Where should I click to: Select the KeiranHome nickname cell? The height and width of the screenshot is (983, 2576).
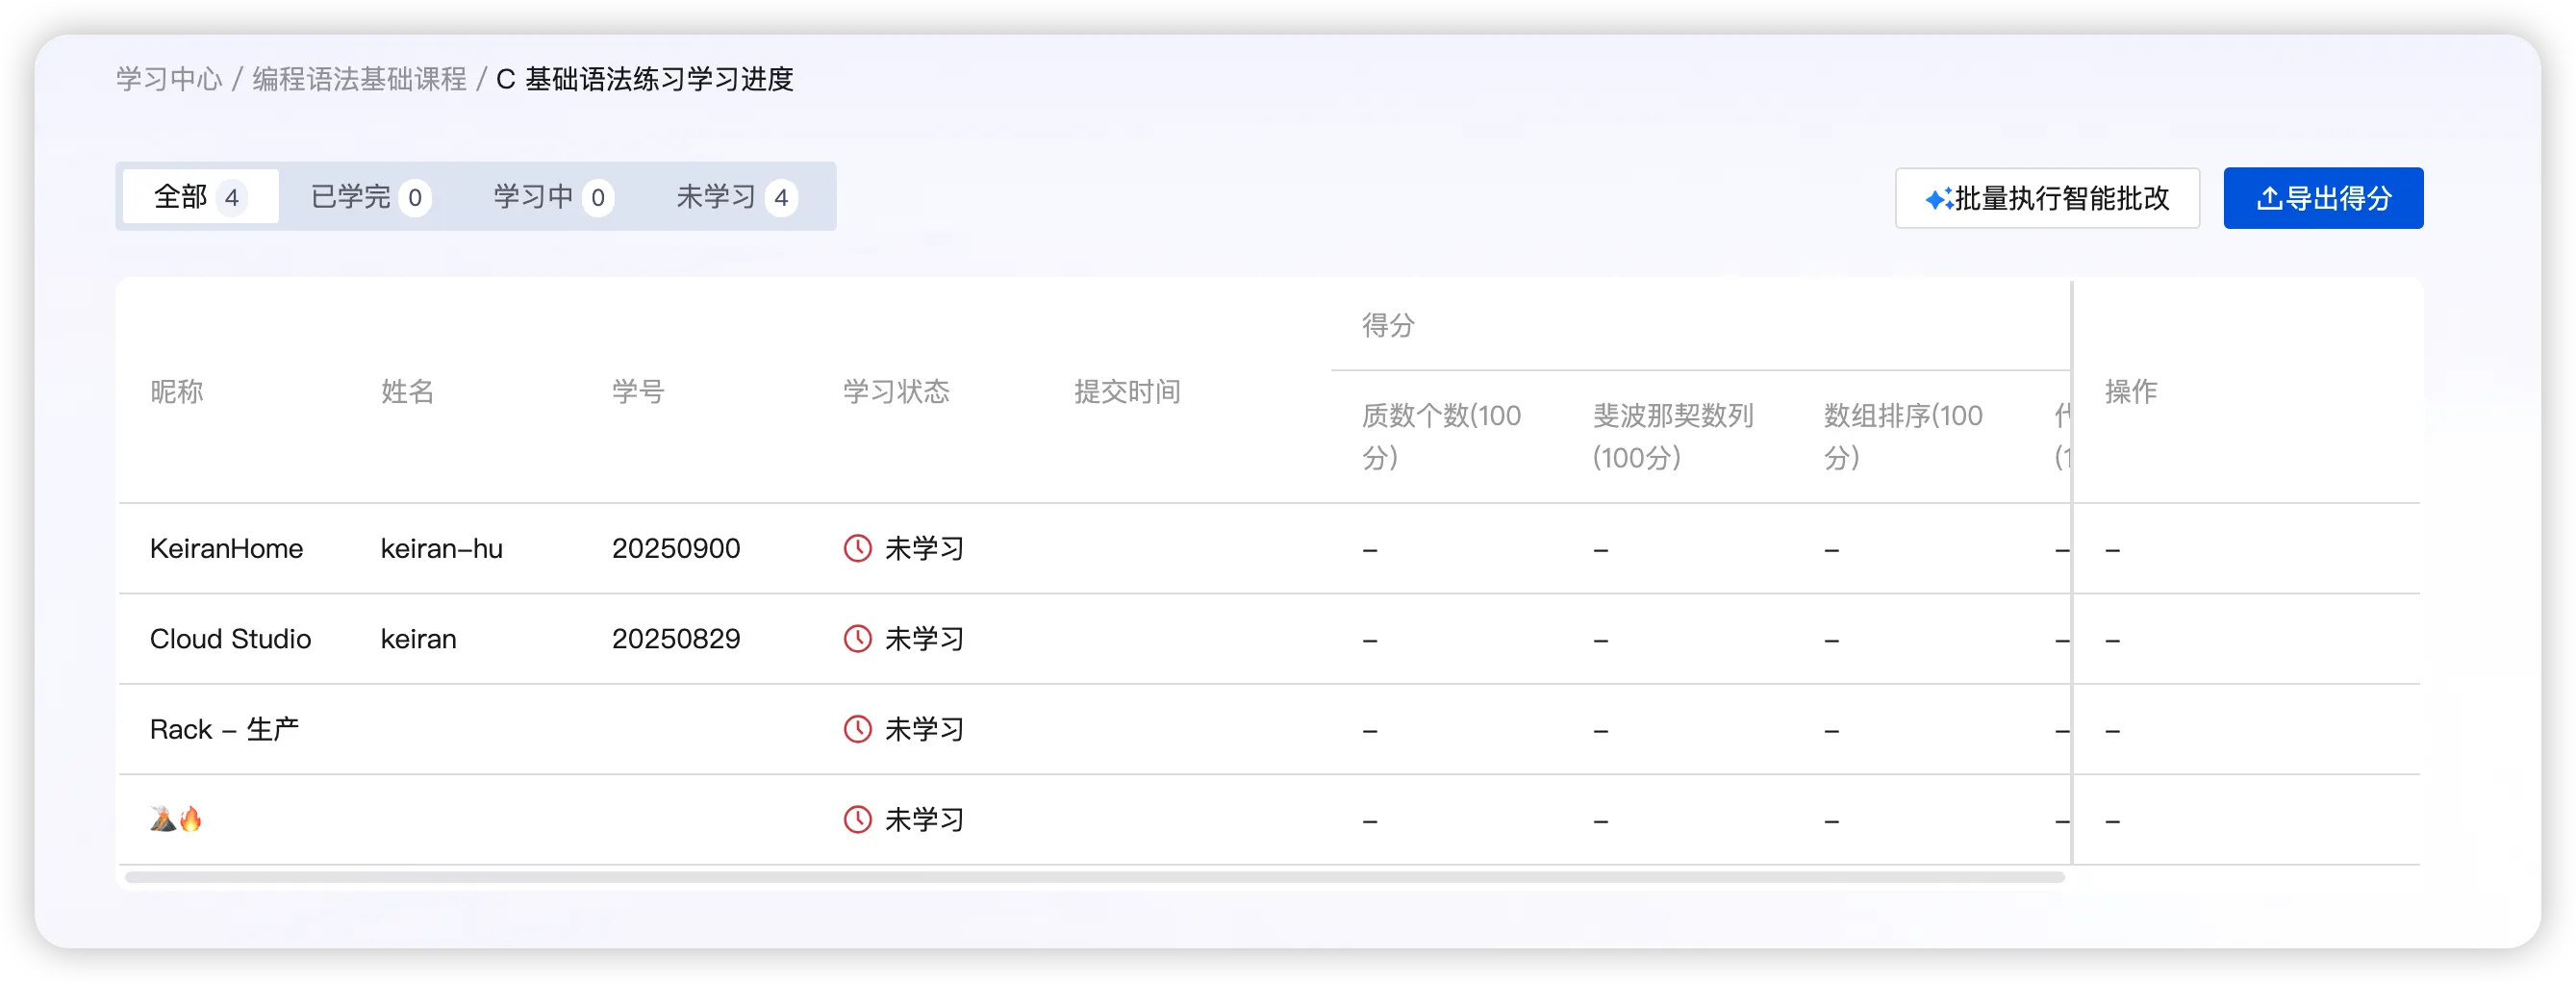tap(226, 548)
